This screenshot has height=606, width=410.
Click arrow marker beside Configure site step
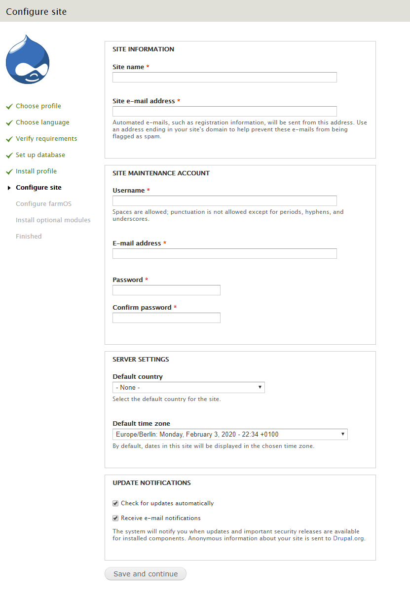[x=9, y=188]
